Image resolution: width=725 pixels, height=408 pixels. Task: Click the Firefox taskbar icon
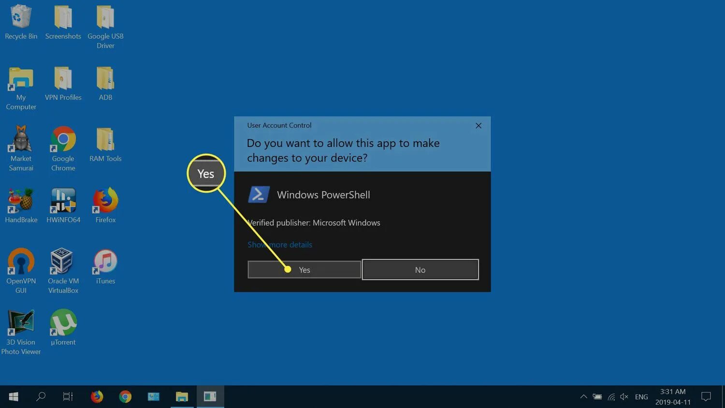click(97, 396)
